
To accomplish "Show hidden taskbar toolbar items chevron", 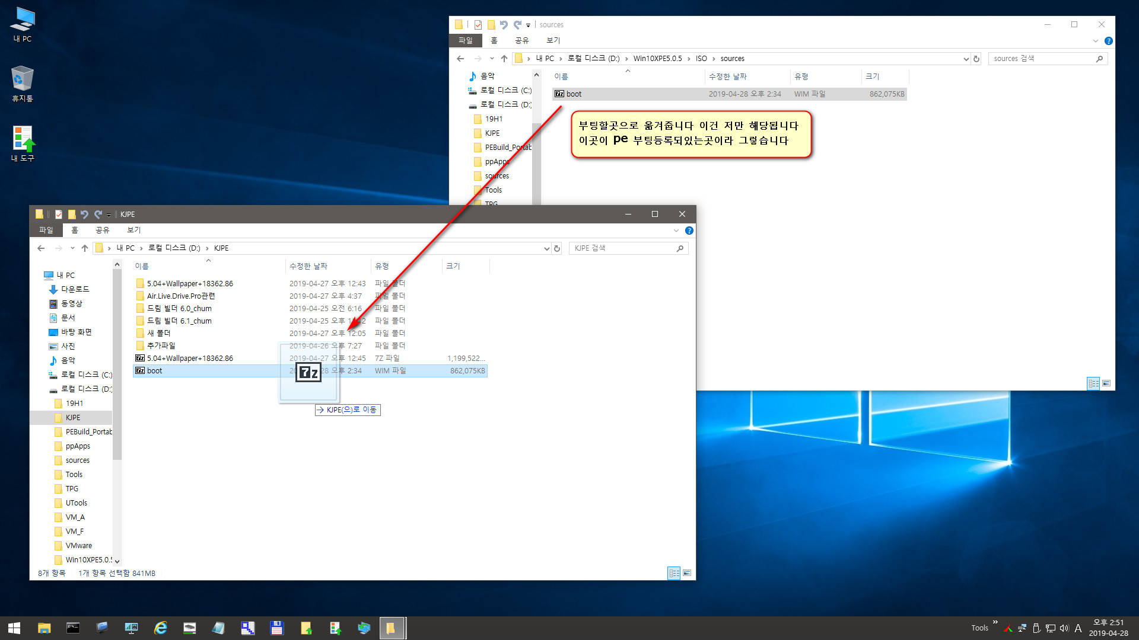I will pyautogui.click(x=995, y=622).
